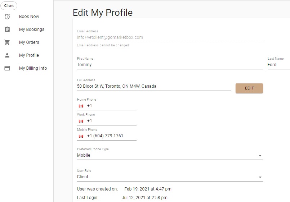
Task: Open Work Phone country flag selector
Action: tap(81, 121)
